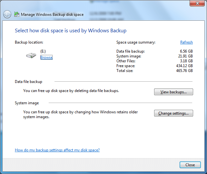
Task: Close the window with the red X
Action: 197,3
